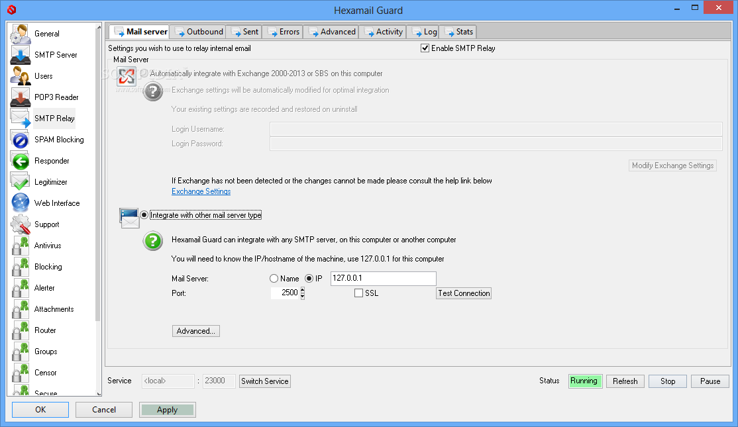Select the Router padlock icon
738x427 pixels.
[21, 330]
